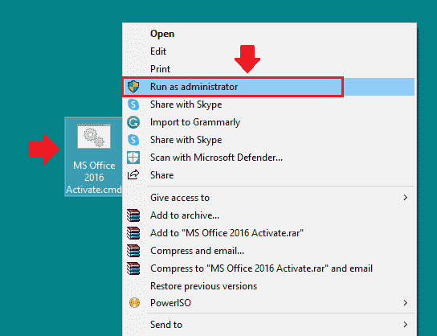Viewport: 437px width, 336px height.
Task: Click the Skype icon above Import to Grammarly
Action: click(x=133, y=104)
